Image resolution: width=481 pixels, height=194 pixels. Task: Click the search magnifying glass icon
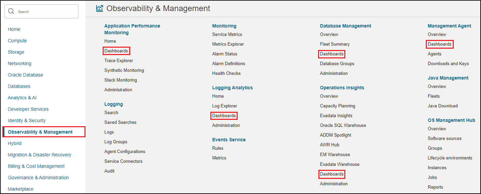11,11
